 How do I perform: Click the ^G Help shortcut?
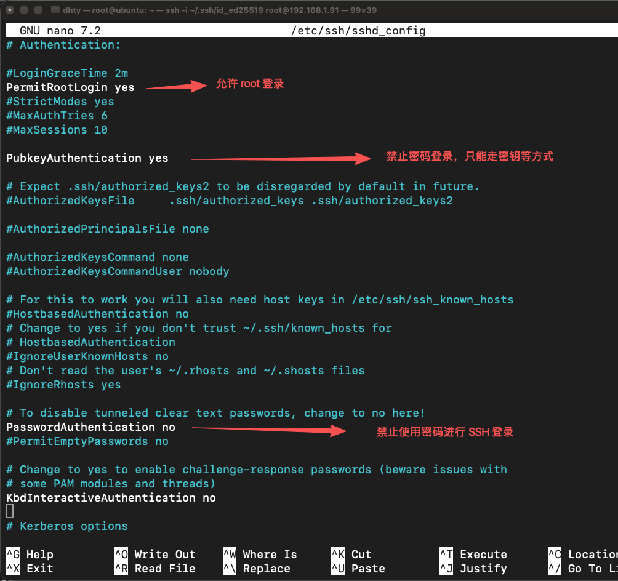[30, 555]
